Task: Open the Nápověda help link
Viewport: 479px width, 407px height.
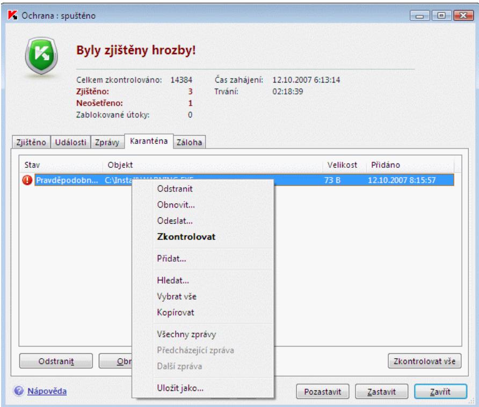Action: (47, 391)
